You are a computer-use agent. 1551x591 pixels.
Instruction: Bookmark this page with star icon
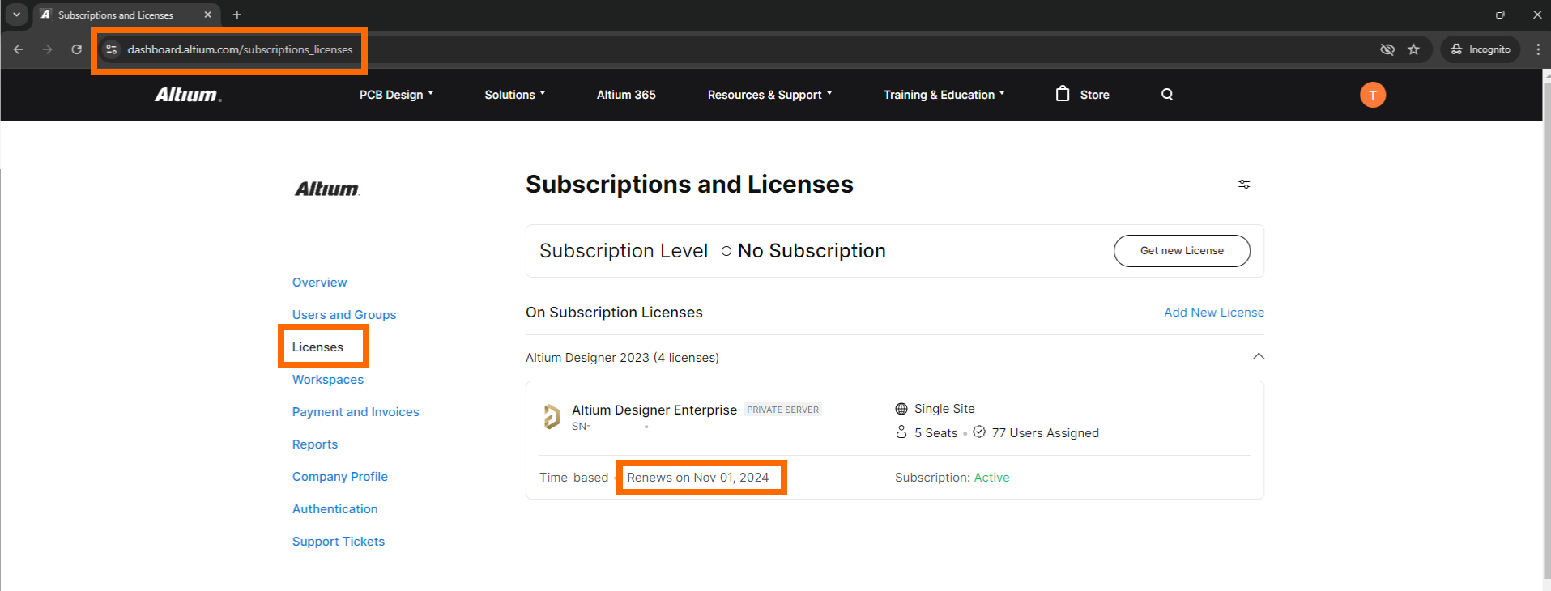1414,49
